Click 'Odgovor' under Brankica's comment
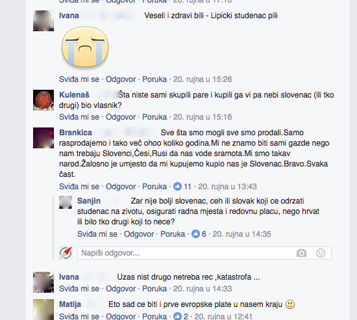This screenshot has width=357, height=320. tap(121, 187)
